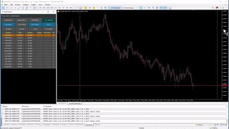Switch chart to W1 timeframe

67,8
